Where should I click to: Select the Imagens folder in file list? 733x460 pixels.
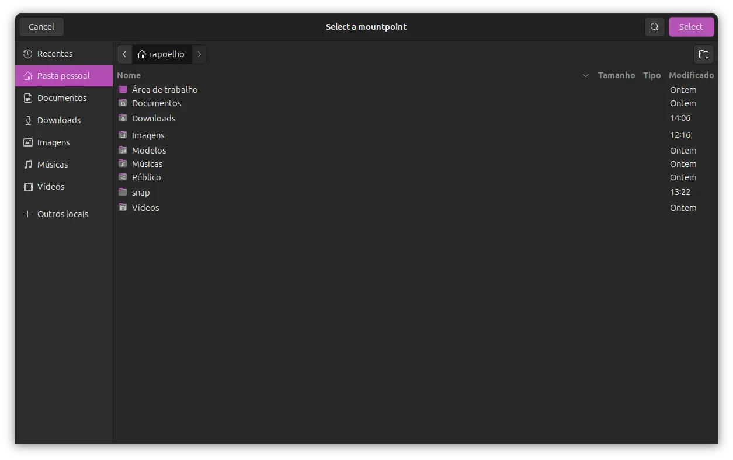click(148, 135)
